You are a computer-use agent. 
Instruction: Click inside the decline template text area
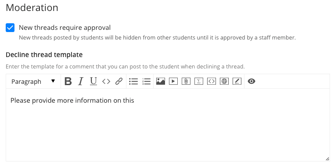click(x=168, y=125)
